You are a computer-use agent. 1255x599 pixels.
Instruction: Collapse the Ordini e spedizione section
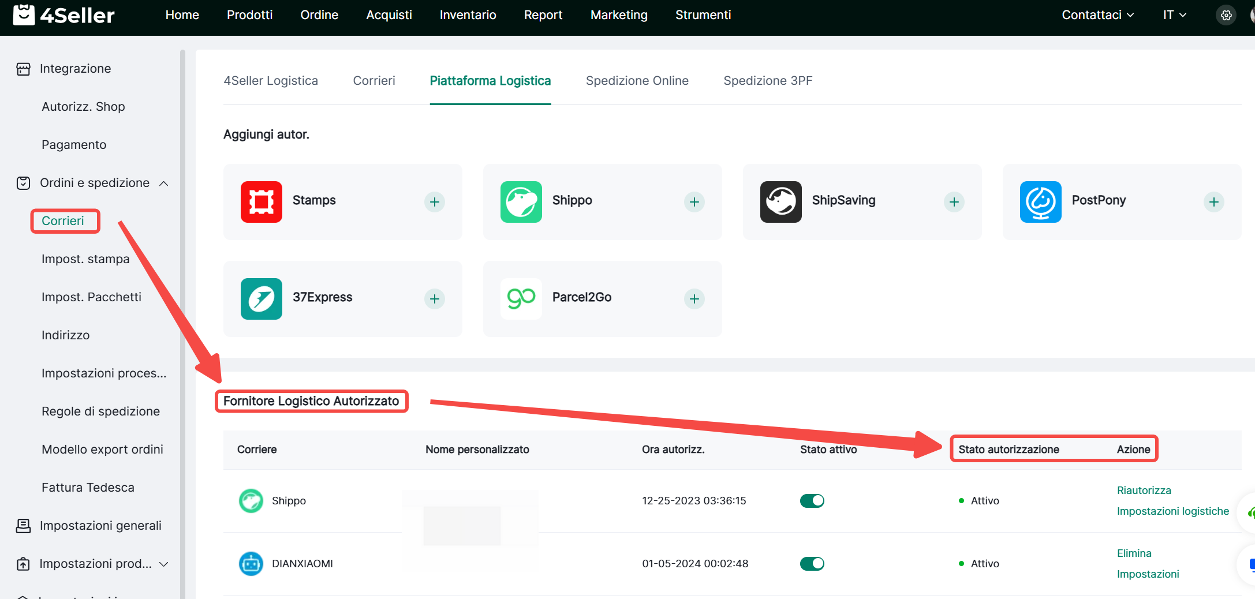click(164, 184)
